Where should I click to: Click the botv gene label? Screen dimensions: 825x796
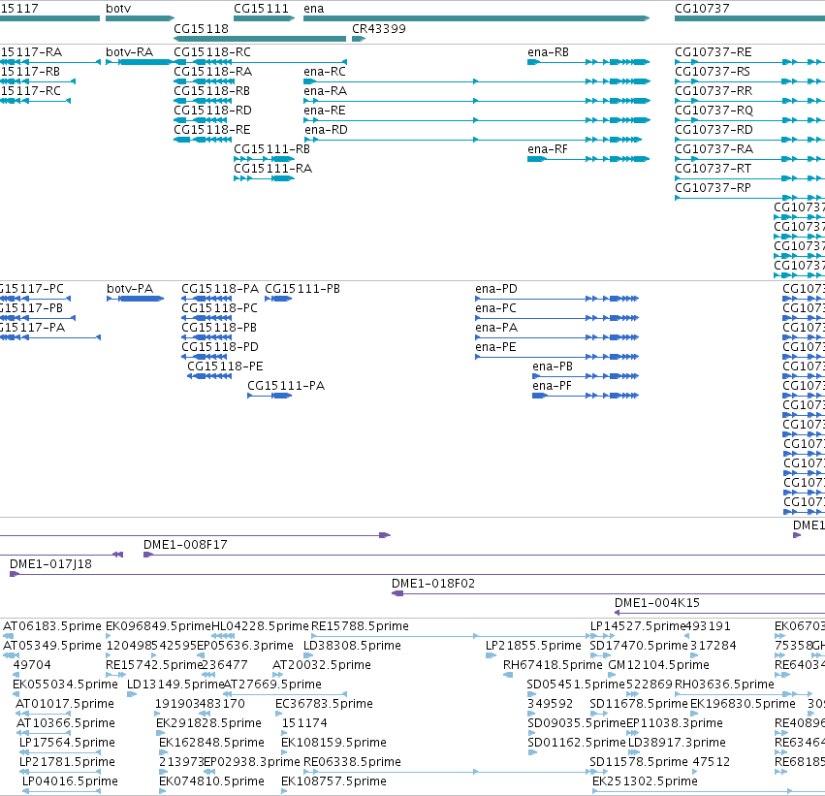[x=118, y=9]
